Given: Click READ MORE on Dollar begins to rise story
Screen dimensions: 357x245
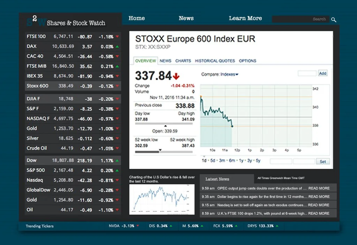Looking at the screenshot, I should point(319,196).
